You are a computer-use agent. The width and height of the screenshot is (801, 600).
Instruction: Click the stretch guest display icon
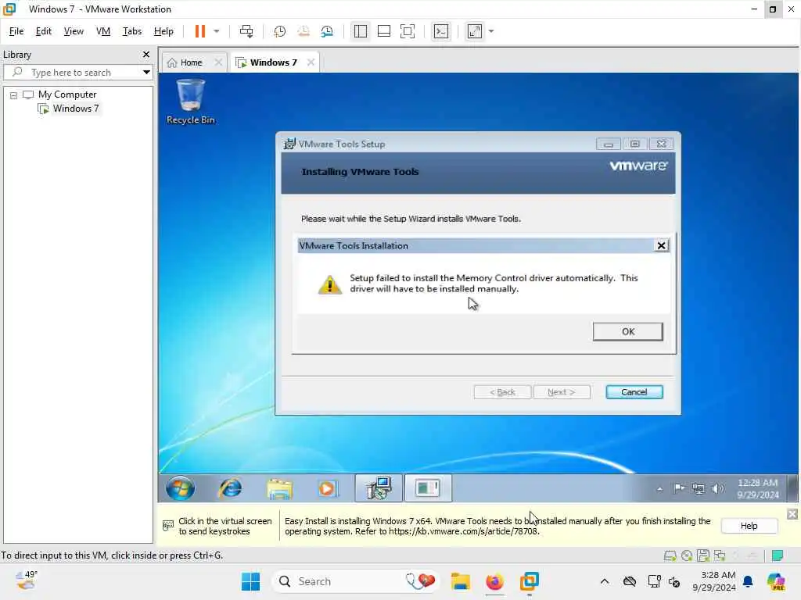pyautogui.click(x=475, y=31)
